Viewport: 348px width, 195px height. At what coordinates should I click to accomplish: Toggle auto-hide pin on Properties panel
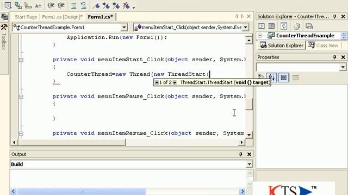[335, 57]
